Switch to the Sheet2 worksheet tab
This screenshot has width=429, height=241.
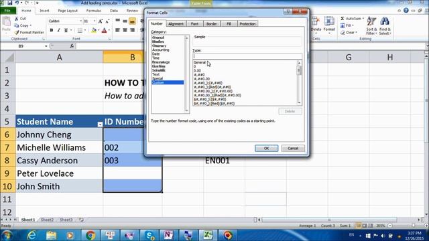click(47, 220)
